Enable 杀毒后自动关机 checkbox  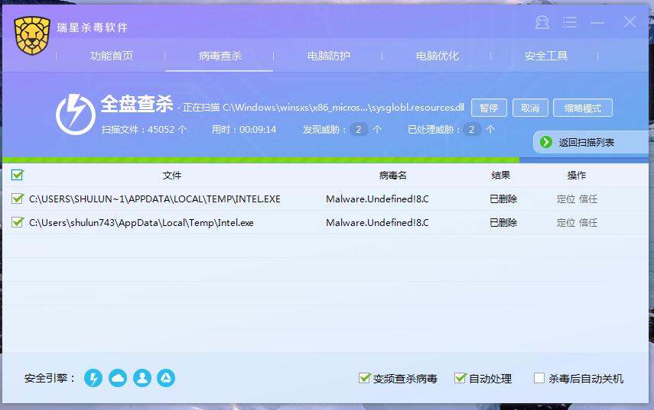point(539,378)
